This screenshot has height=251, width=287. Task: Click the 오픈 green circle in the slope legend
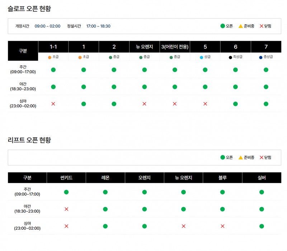click(x=222, y=26)
